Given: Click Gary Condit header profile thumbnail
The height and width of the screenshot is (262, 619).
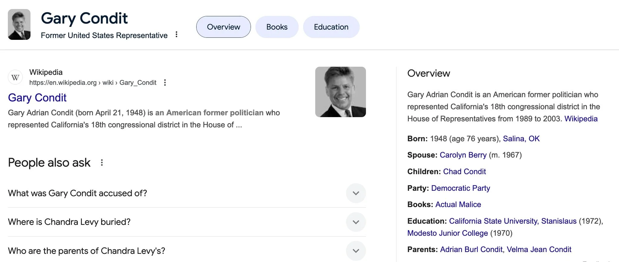Looking at the screenshot, I should coord(19,24).
